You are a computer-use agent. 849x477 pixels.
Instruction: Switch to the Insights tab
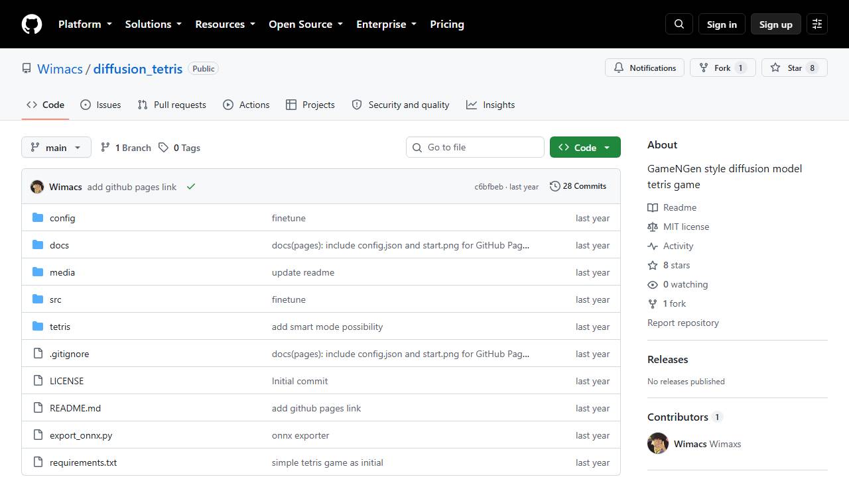tap(490, 105)
